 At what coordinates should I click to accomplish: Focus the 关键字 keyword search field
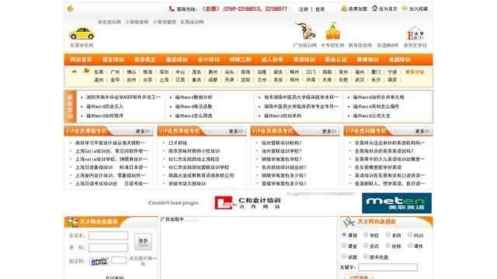(x=388, y=267)
